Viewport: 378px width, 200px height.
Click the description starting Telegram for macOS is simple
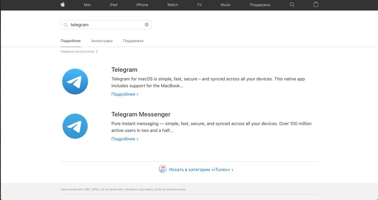click(208, 83)
